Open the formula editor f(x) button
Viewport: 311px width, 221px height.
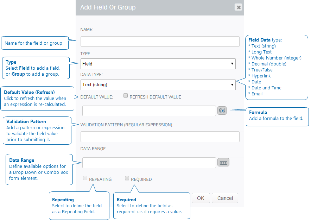[x=222, y=110]
